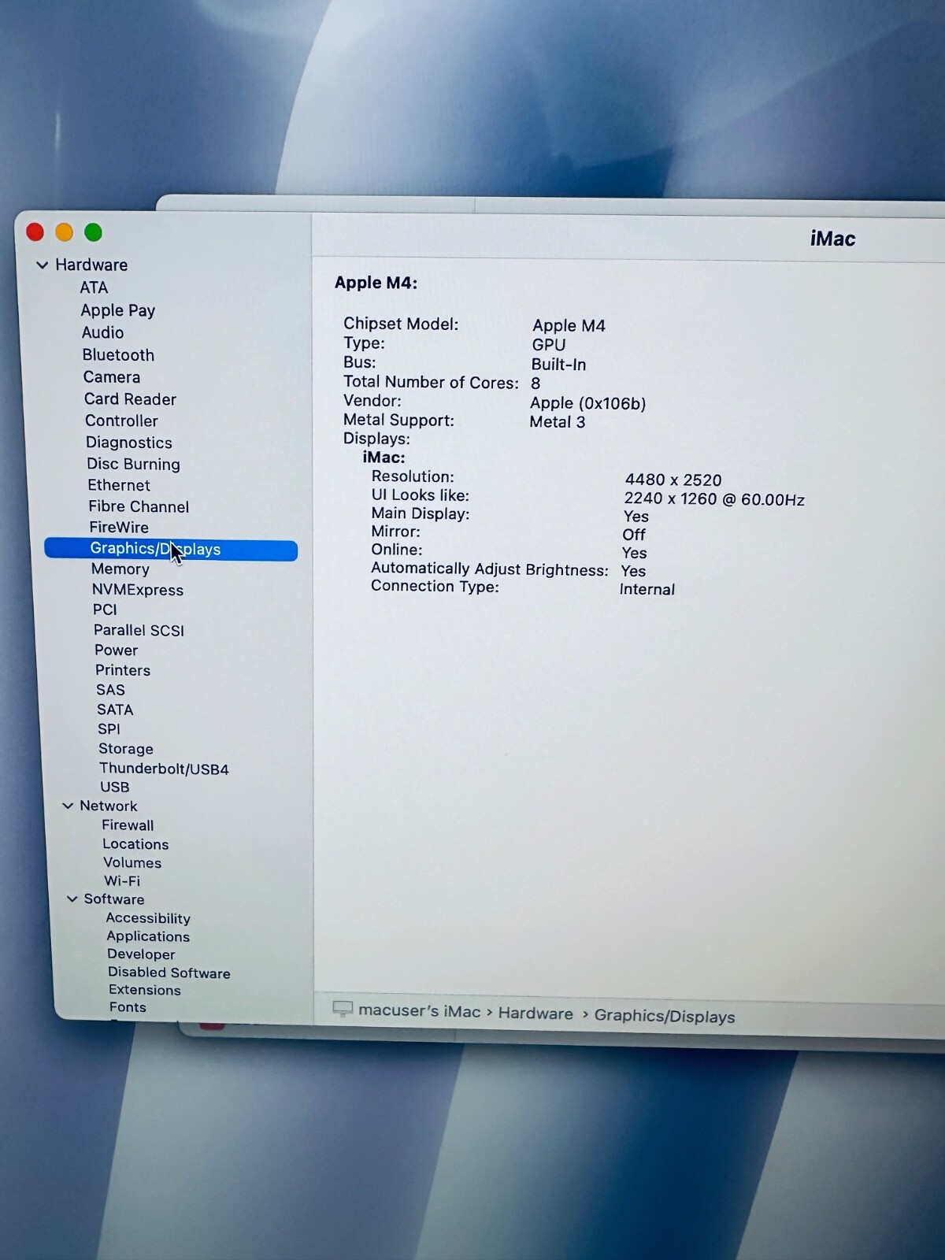Select Disabled Software in the sidebar
945x1260 pixels.
click(x=169, y=973)
